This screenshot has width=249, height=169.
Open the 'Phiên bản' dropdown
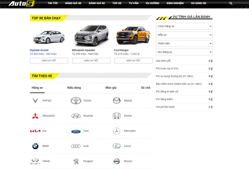pos(184,44)
